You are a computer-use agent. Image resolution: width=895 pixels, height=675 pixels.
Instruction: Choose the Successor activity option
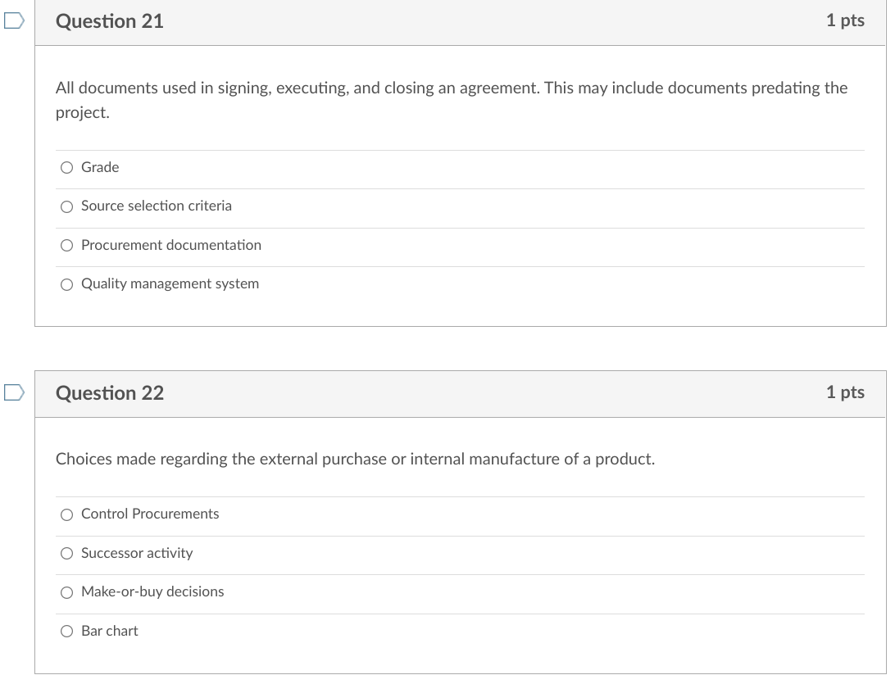(x=66, y=553)
